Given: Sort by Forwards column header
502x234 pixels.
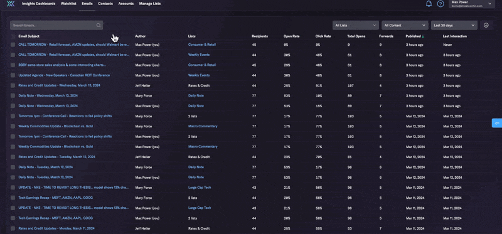Looking at the screenshot, I should pyautogui.click(x=386, y=36).
